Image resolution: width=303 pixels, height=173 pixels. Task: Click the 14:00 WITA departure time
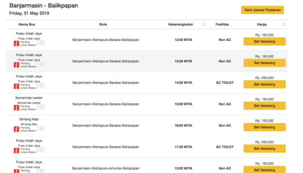[x=184, y=83]
